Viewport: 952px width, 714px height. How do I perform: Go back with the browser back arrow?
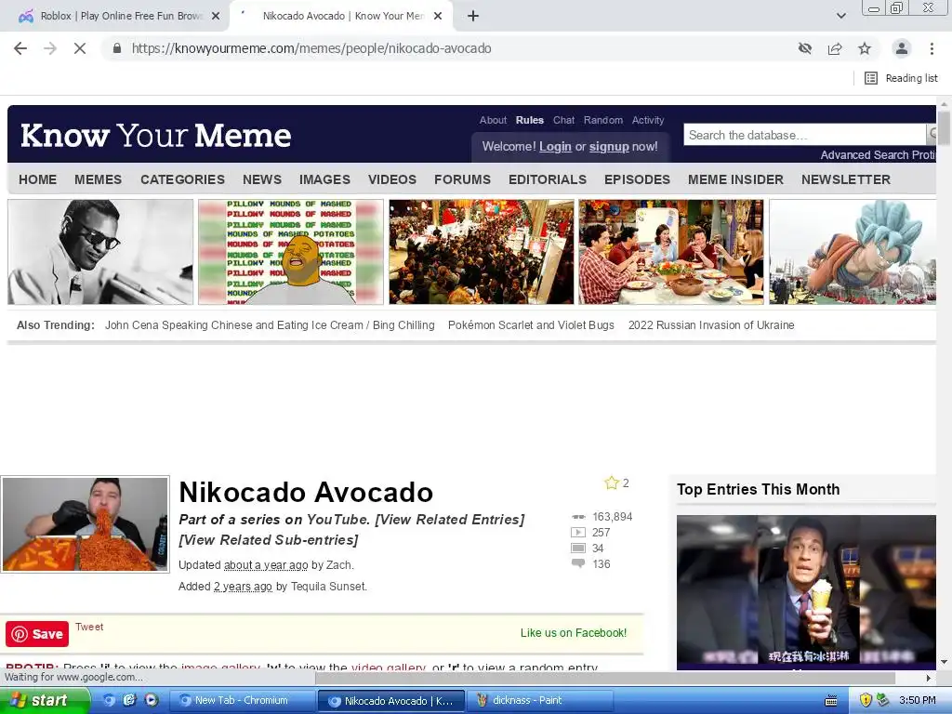20,48
